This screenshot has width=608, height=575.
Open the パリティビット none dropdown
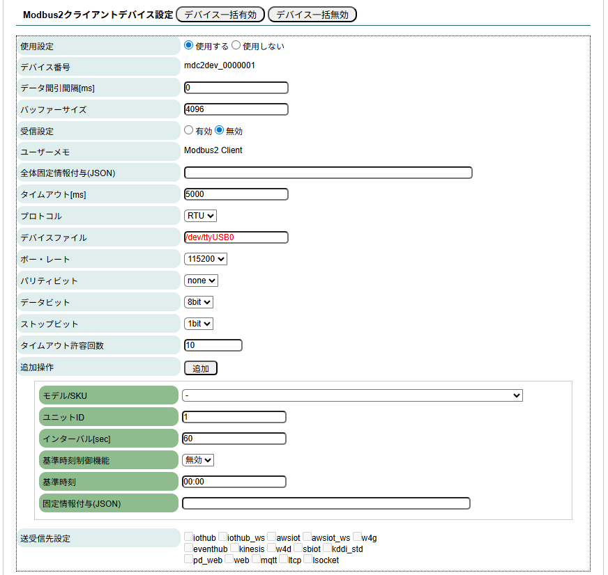202,281
